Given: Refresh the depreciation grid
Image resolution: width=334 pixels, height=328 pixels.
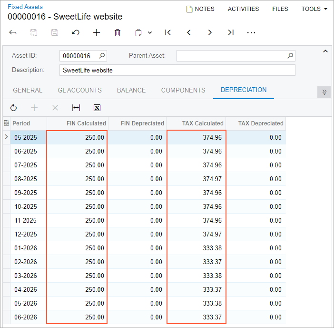Looking at the screenshot, I should coord(13,108).
